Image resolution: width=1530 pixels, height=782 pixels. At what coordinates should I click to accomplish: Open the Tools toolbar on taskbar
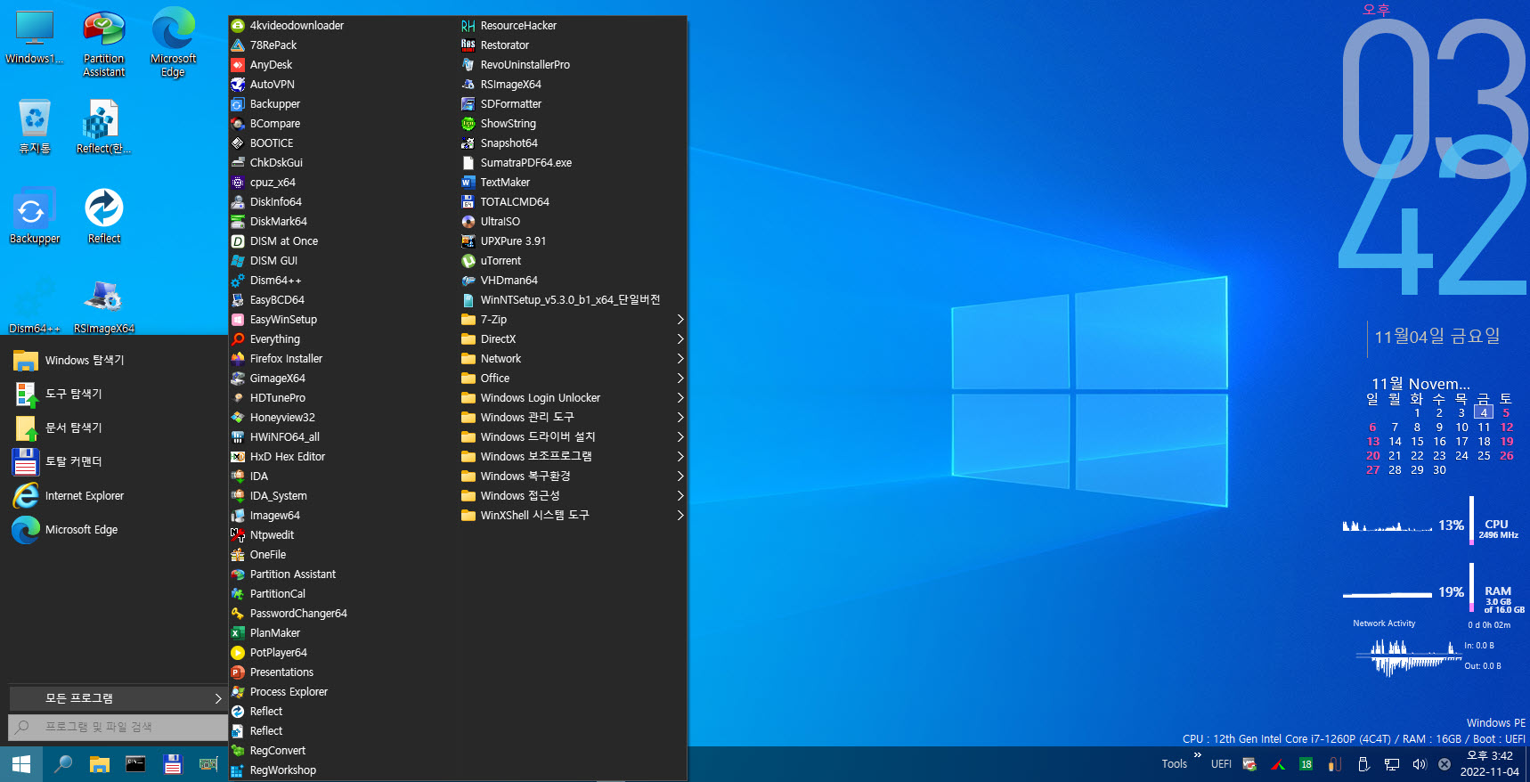point(1174,764)
